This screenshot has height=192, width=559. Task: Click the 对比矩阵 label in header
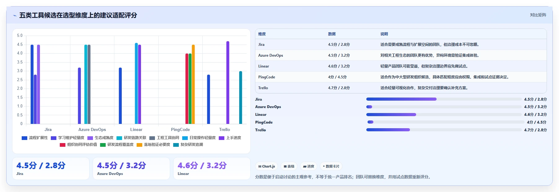point(538,15)
